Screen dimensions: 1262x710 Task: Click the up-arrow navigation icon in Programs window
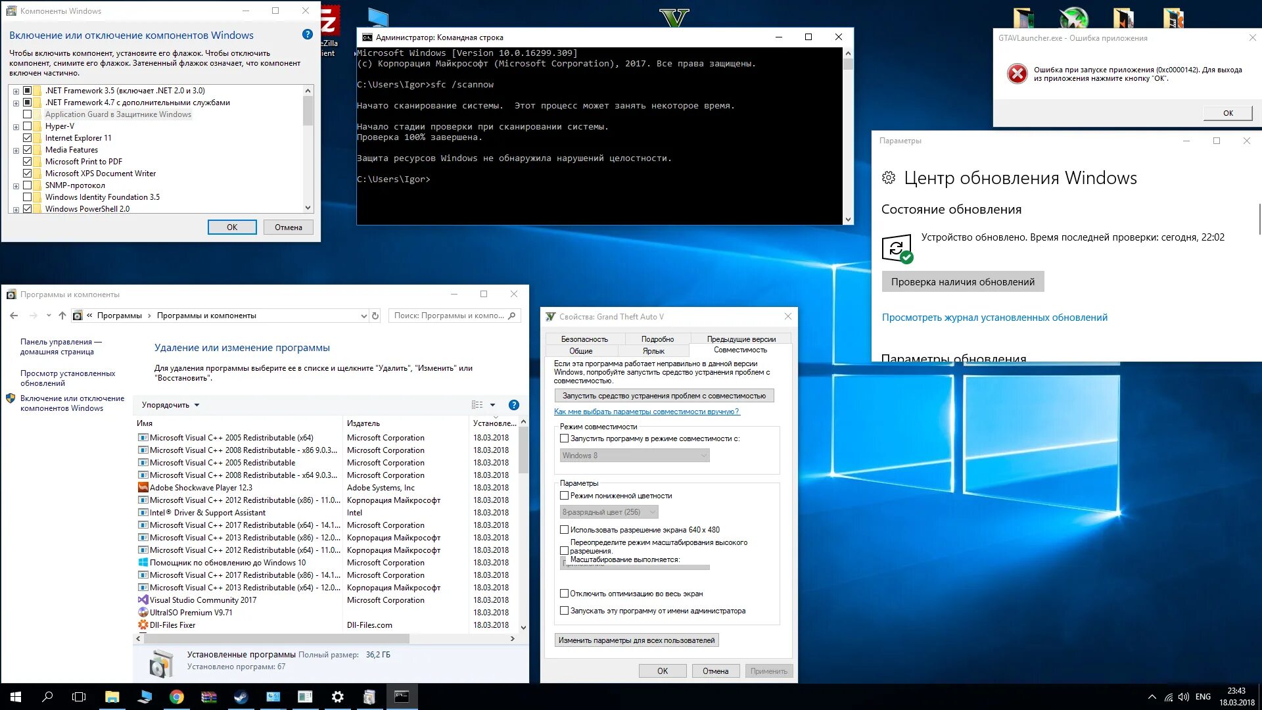62,316
